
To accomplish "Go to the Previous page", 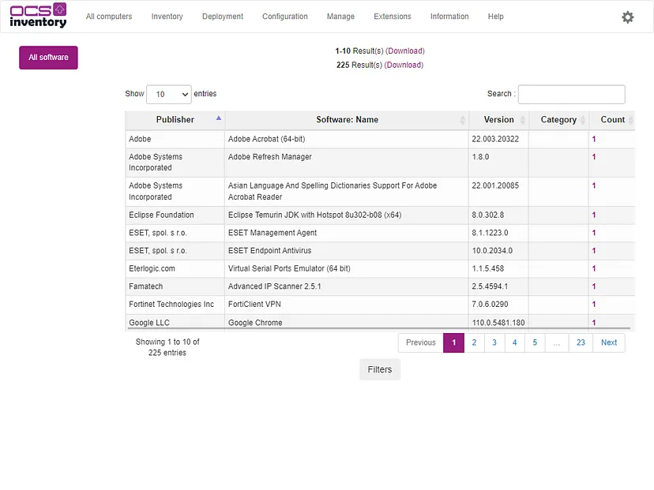I will tap(420, 342).
